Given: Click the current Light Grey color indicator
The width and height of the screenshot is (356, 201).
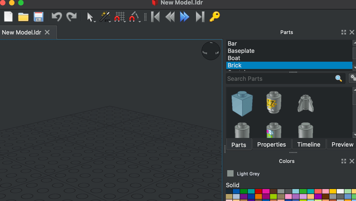Looking at the screenshot, I should [230, 173].
